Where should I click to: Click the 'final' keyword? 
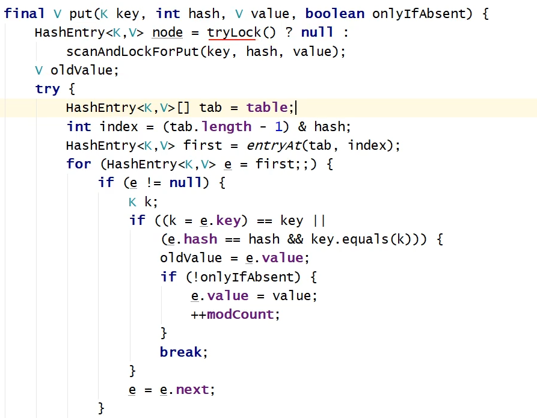[24, 14]
